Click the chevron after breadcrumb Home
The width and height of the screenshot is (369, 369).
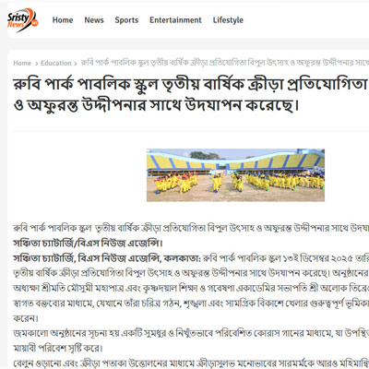pyautogui.click(x=36, y=64)
